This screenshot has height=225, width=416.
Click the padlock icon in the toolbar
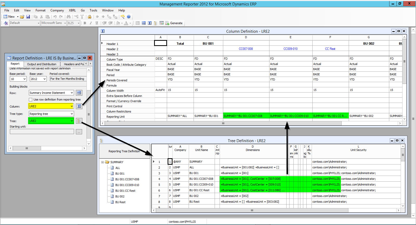89,17
